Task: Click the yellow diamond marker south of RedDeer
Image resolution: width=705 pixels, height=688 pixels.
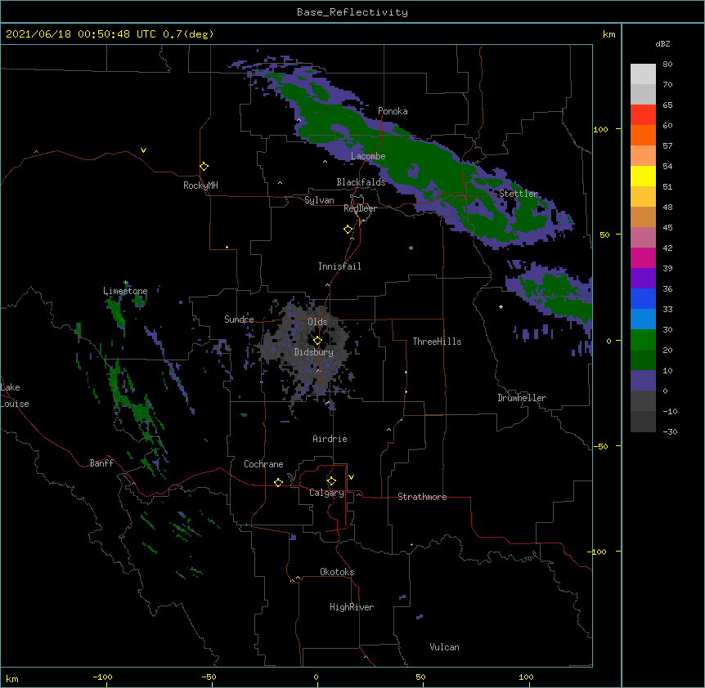Action: [x=348, y=230]
